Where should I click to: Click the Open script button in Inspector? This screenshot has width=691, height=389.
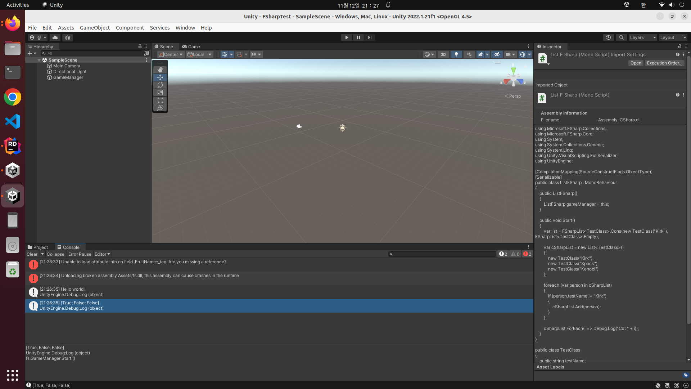636,63
